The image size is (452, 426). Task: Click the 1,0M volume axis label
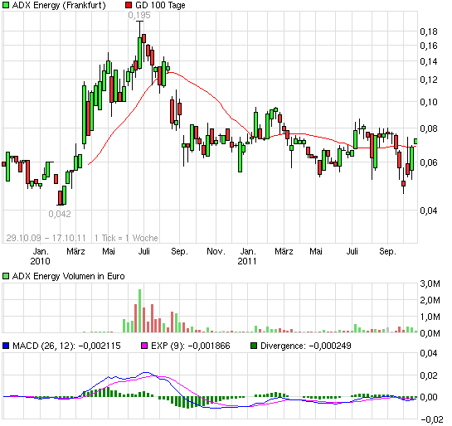coord(430,317)
